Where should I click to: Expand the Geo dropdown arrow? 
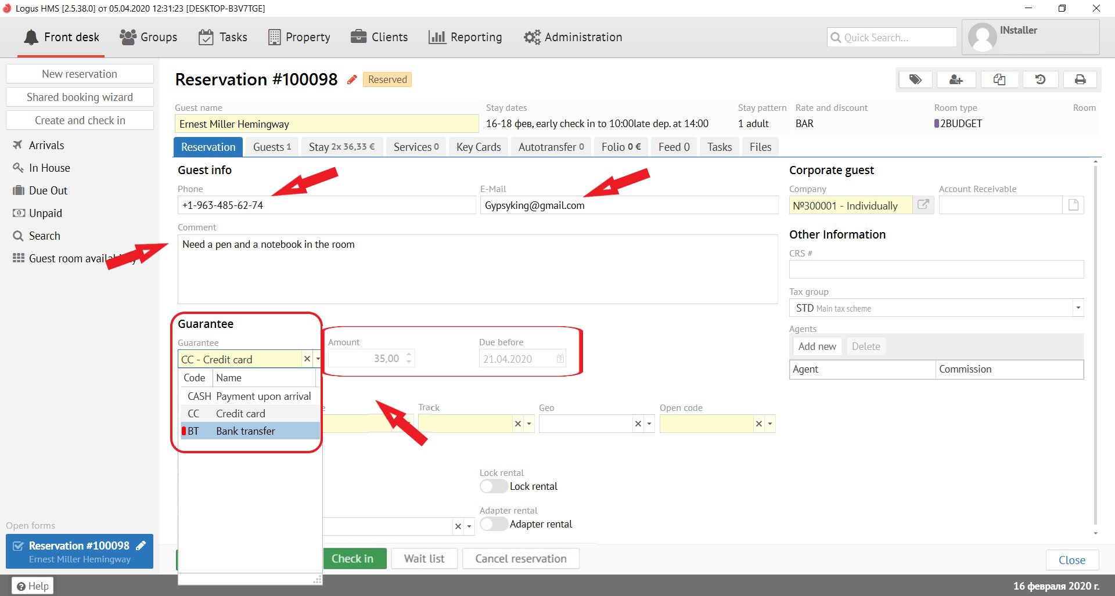click(649, 424)
